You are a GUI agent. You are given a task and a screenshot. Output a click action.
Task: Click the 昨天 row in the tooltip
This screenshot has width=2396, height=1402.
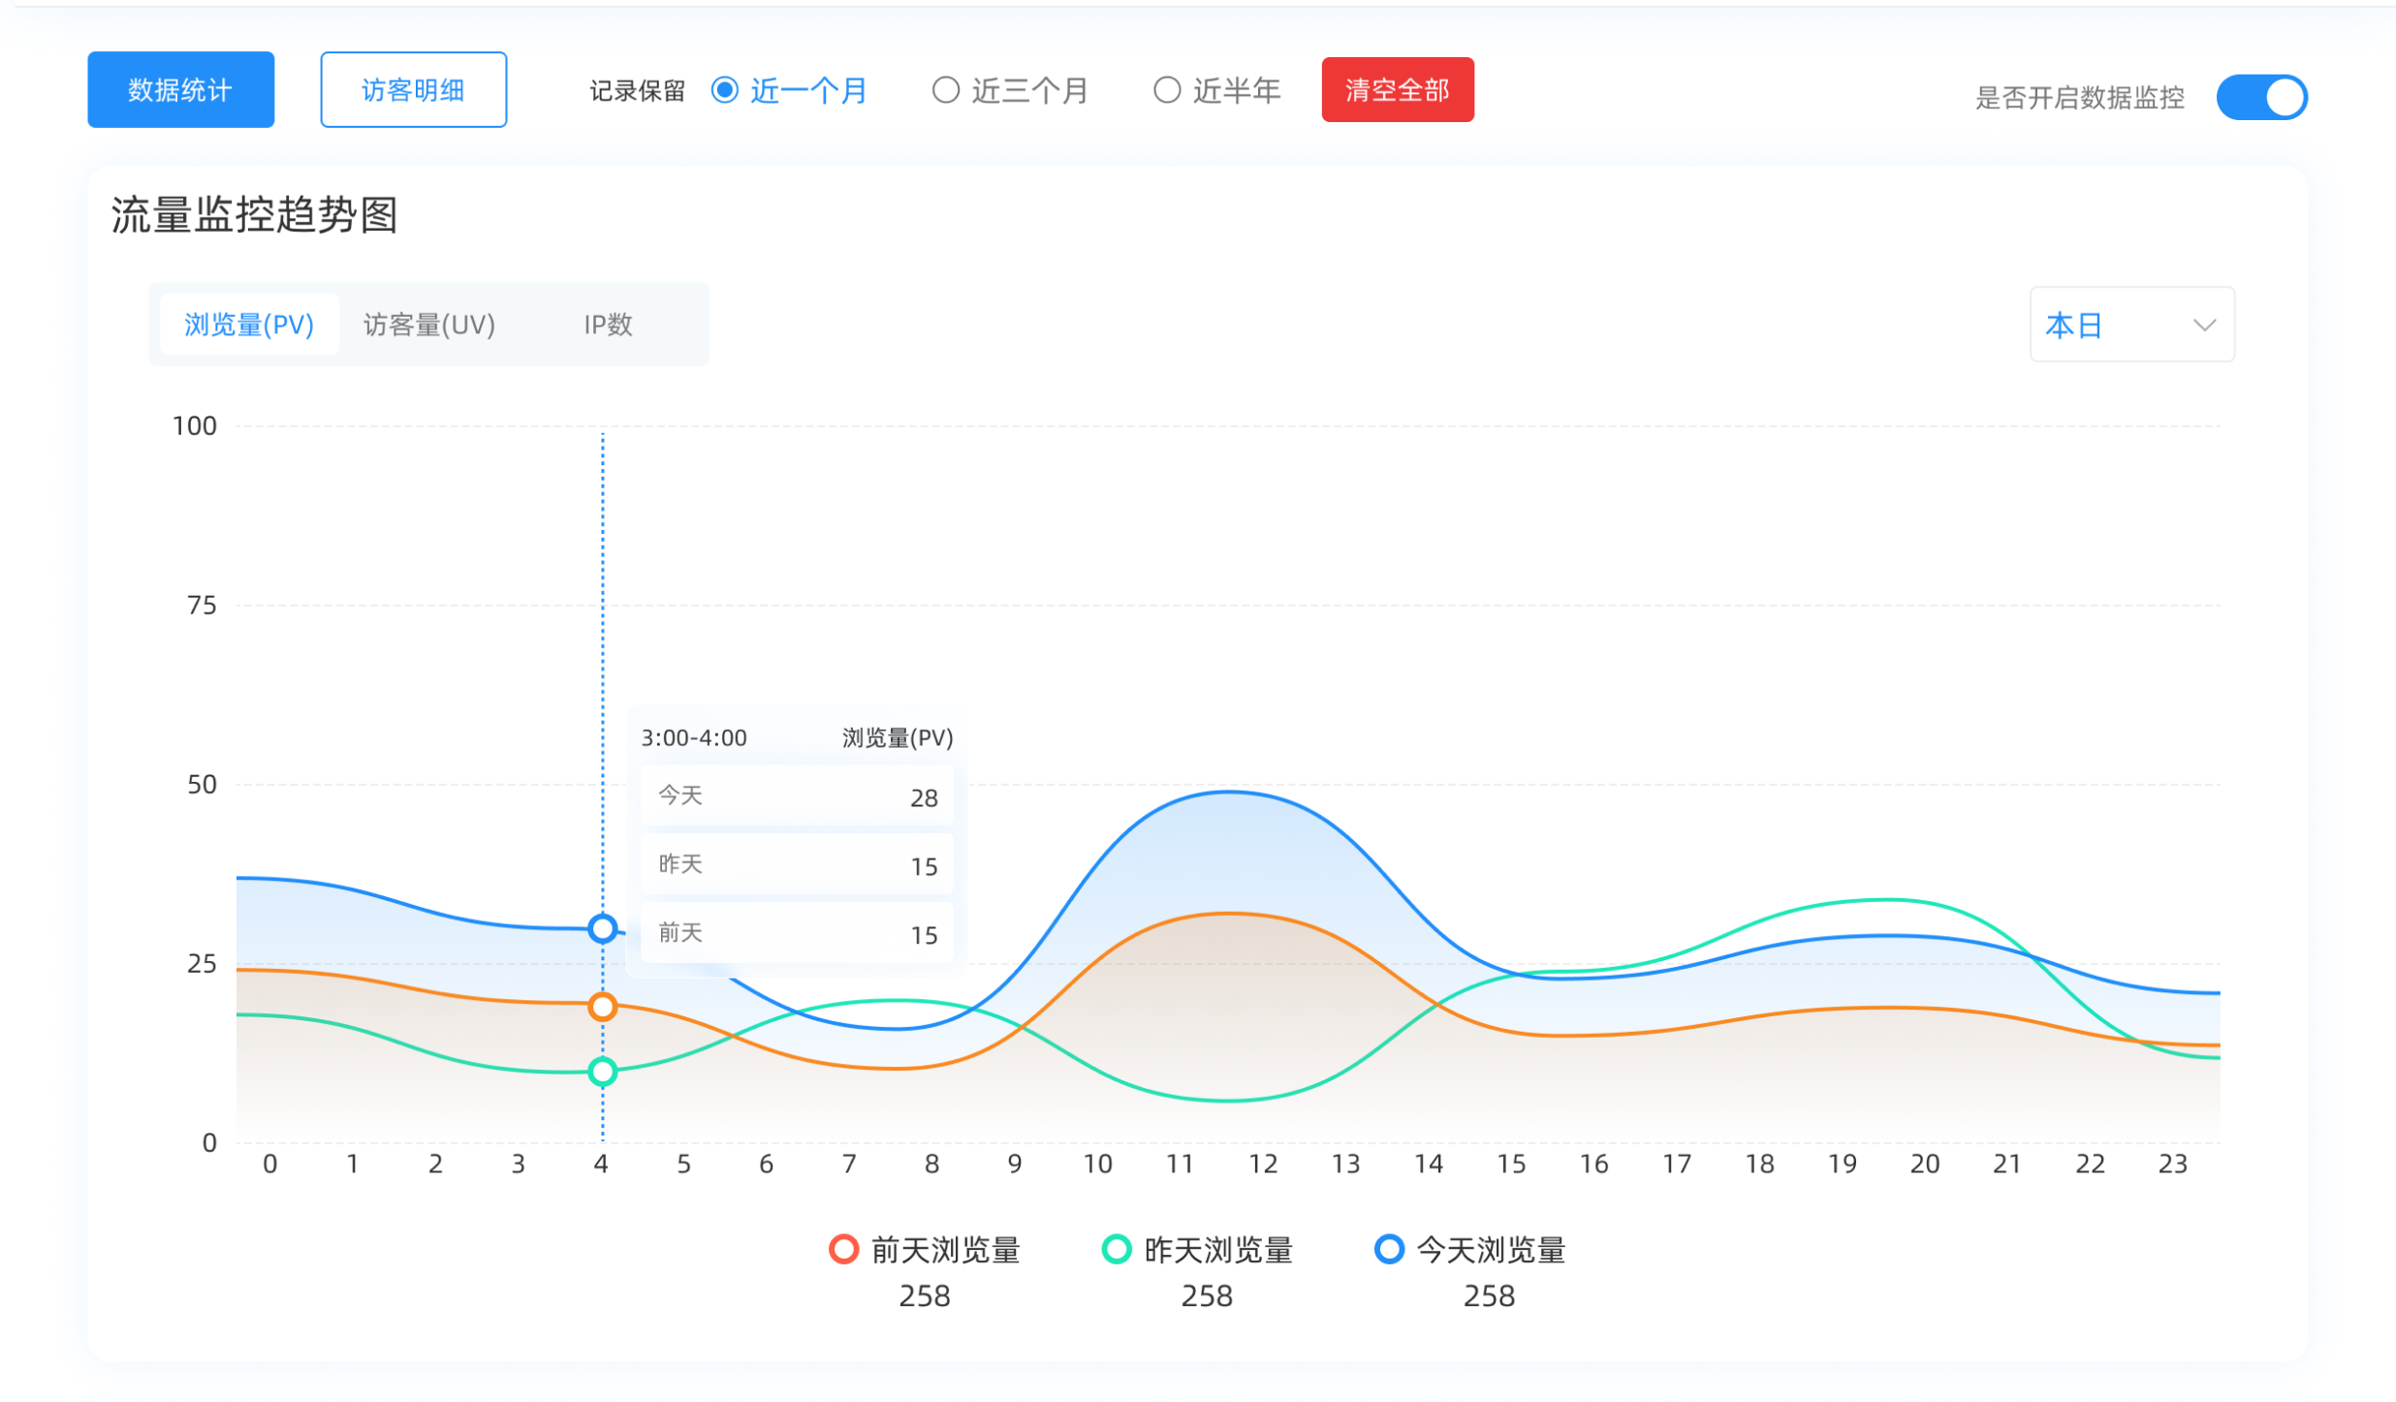coord(797,864)
